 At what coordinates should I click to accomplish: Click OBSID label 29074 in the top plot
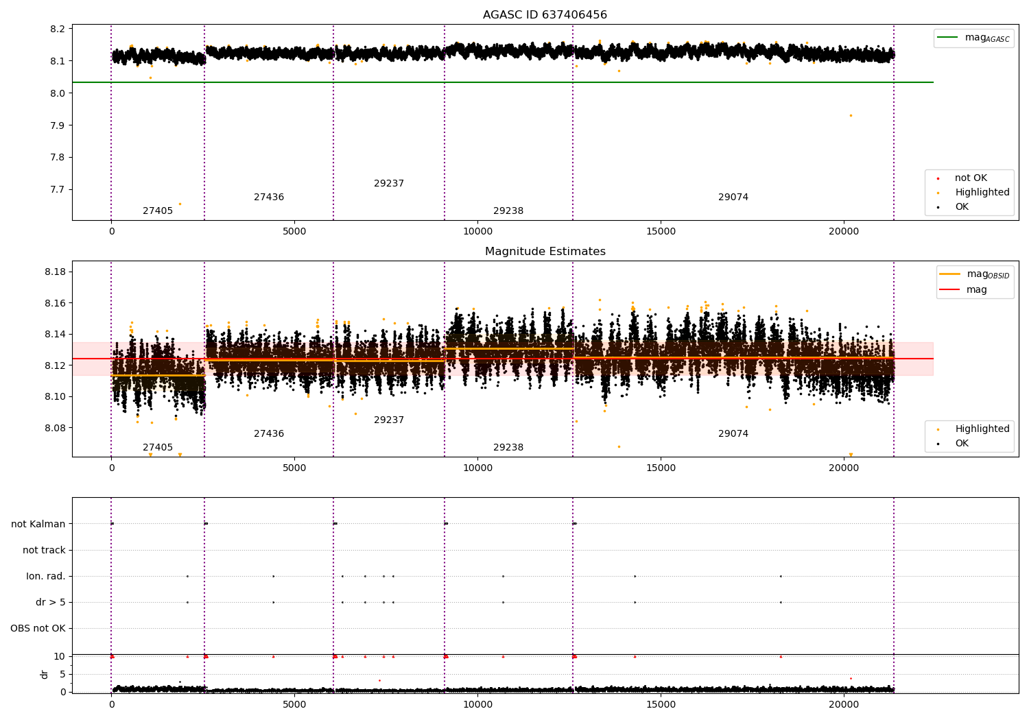[x=733, y=197]
